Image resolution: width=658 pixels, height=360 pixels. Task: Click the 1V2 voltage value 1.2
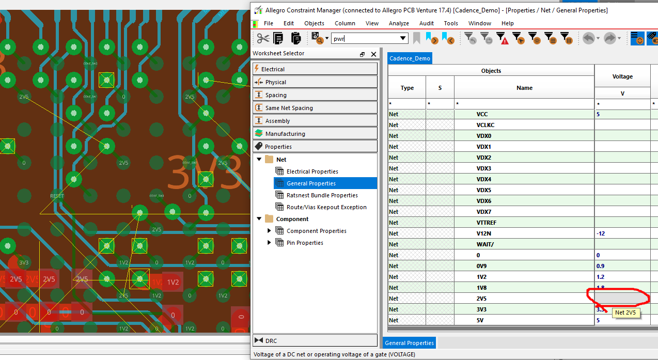tap(622, 276)
